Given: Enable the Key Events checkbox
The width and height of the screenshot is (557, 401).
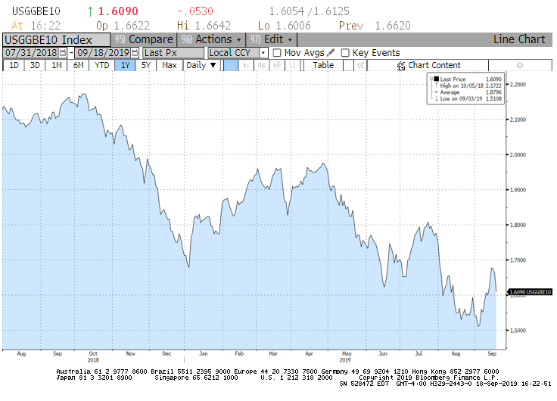Looking at the screenshot, I should [x=345, y=53].
